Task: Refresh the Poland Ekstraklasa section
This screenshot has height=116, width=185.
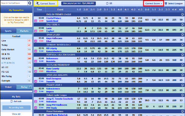Action: click(x=182, y=111)
